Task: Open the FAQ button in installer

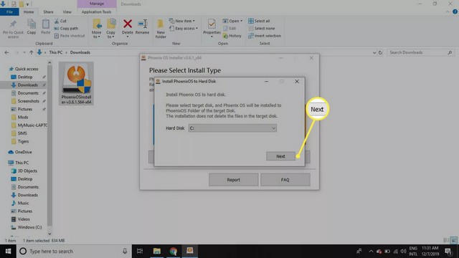Action: click(285, 180)
